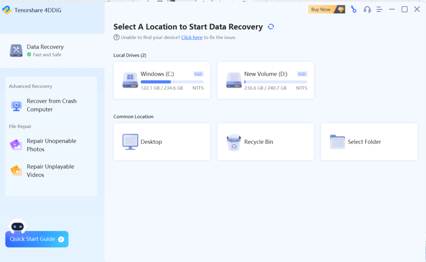The height and width of the screenshot is (262, 426).
Task: Click the help question mark icon
Action: 116,37
